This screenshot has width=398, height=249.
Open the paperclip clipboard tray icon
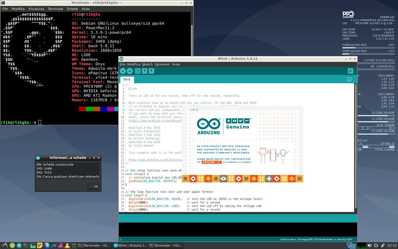coord(383,245)
